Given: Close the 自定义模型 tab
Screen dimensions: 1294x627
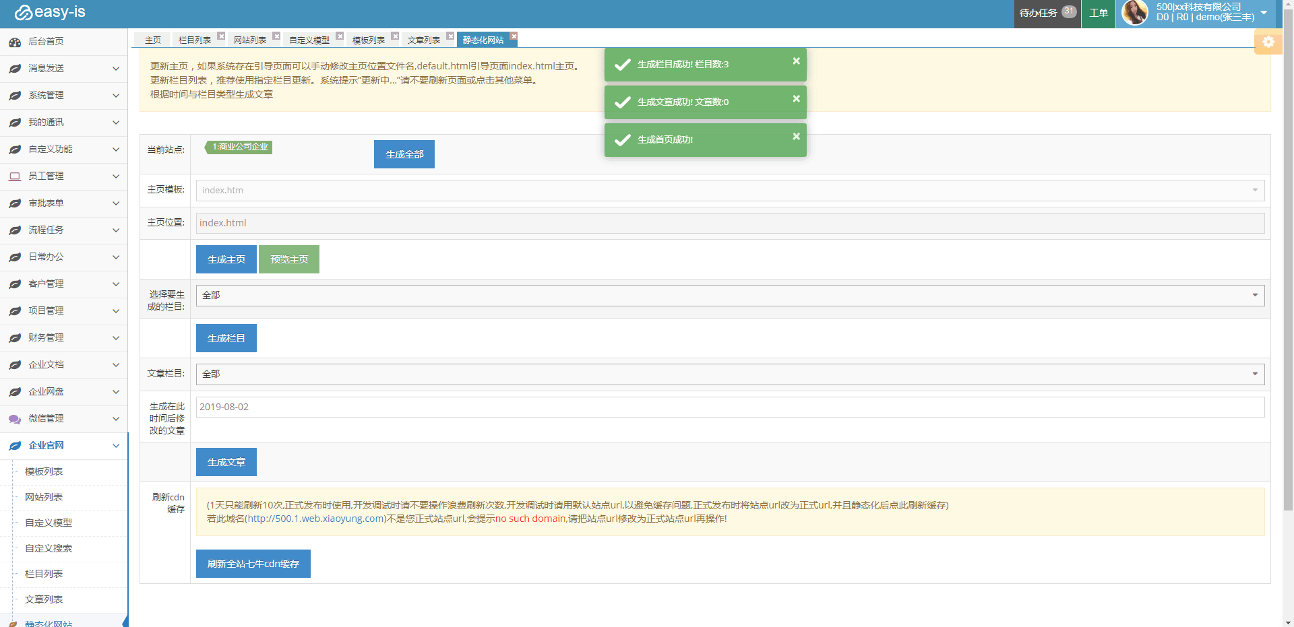Looking at the screenshot, I should pos(340,36).
